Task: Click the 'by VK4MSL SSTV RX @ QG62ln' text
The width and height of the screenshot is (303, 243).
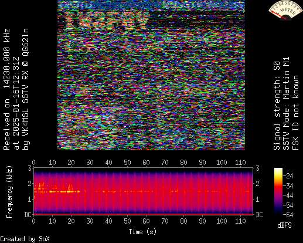Action: pyautogui.click(x=26, y=89)
